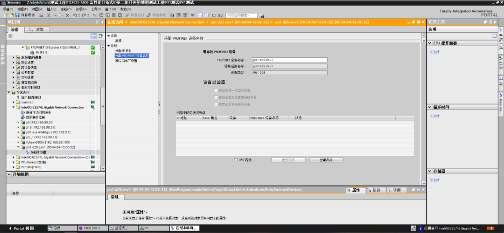Collapse the 存储器 section
Image resolution: width=504 pixels, height=233 pixels.
430,171
